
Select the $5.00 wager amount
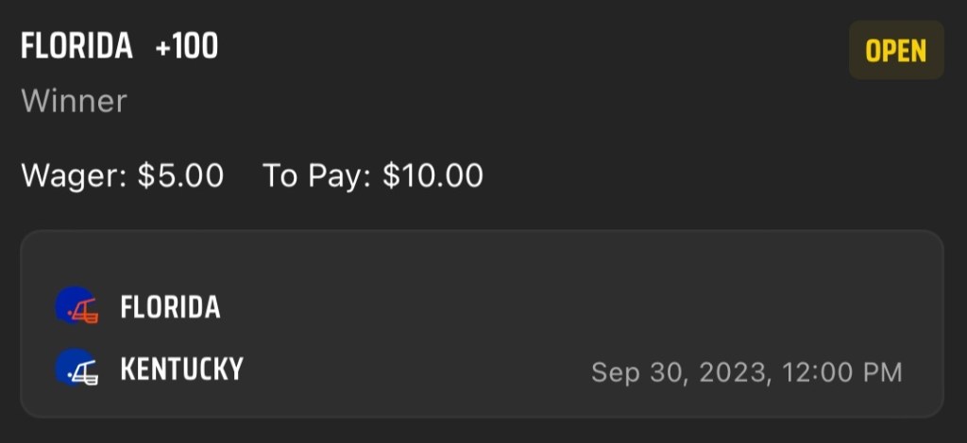[181, 175]
